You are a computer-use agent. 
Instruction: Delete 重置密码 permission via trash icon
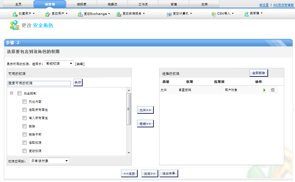tap(273, 90)
